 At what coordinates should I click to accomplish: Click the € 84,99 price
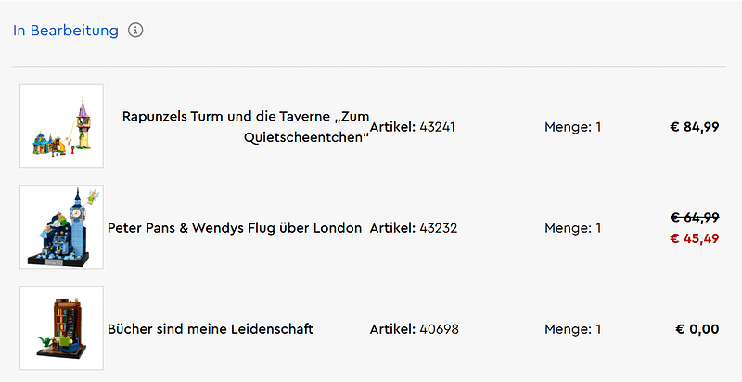click(695, 127)
